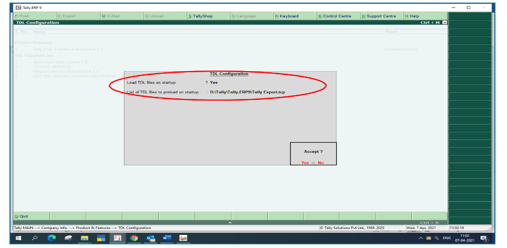The image size is (507, 248).
Task: Expand the calculator panel with the up arrow
Action: coord(230,223)
